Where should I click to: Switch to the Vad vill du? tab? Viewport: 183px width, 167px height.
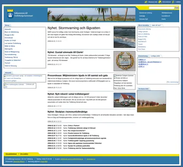coord(156,25)
